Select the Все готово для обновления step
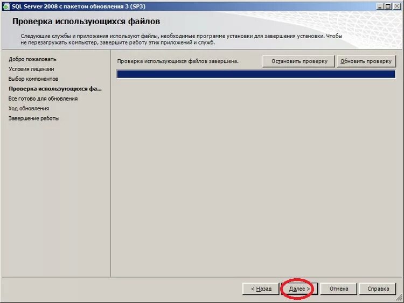The height and width of the screenshot is (303, 404). point(43,98)
